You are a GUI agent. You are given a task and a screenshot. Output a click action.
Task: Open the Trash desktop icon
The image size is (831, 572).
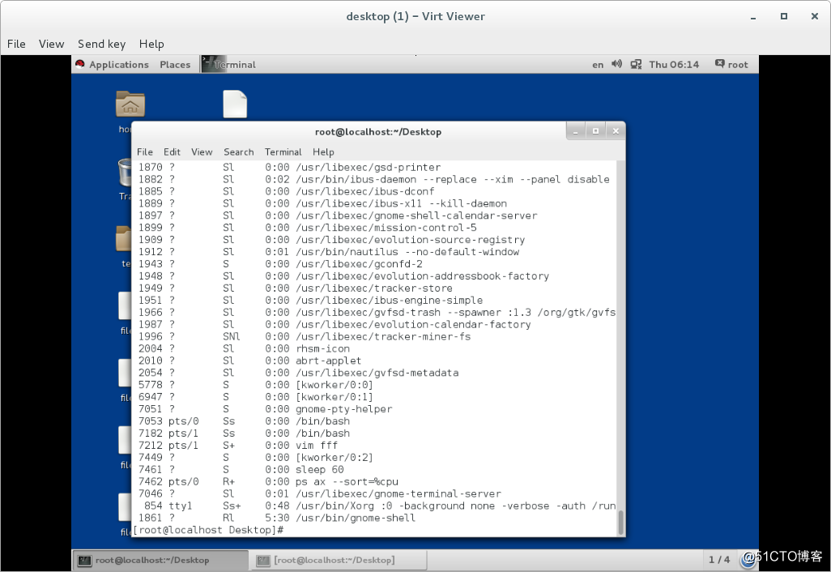click(125, 173)
